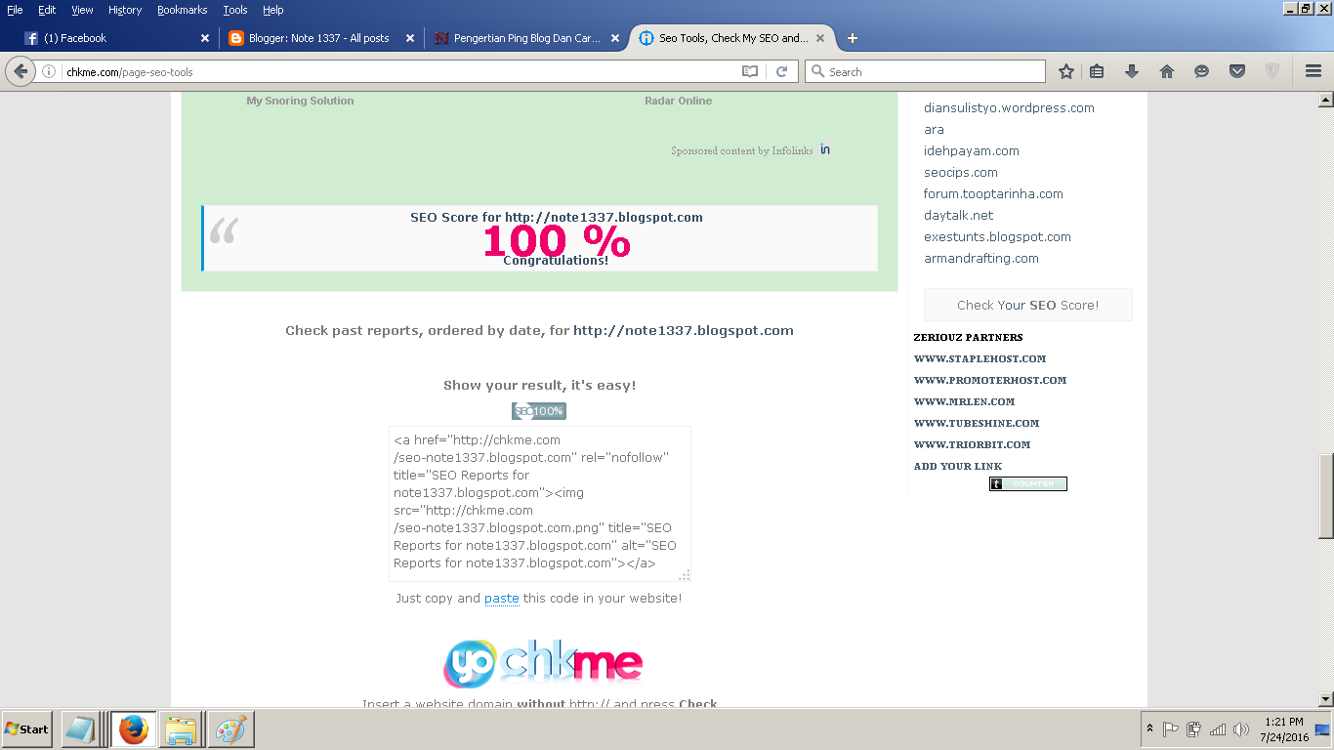1334x750 pixels.
Task: Open diansulistyo.wordpress.com link
Action: [x=1009, y=107]
